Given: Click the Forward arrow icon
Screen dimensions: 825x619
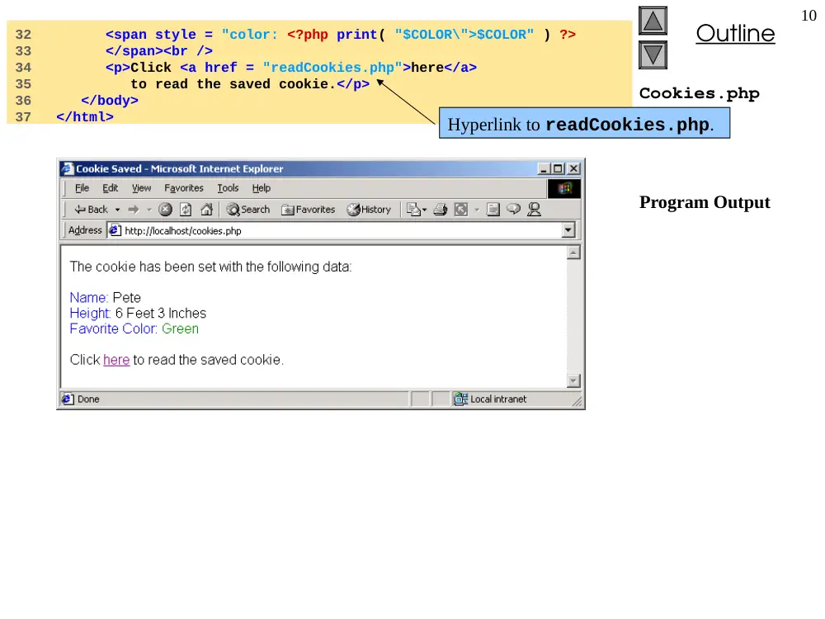Looking at the screenshot, I should coord(134,210).
